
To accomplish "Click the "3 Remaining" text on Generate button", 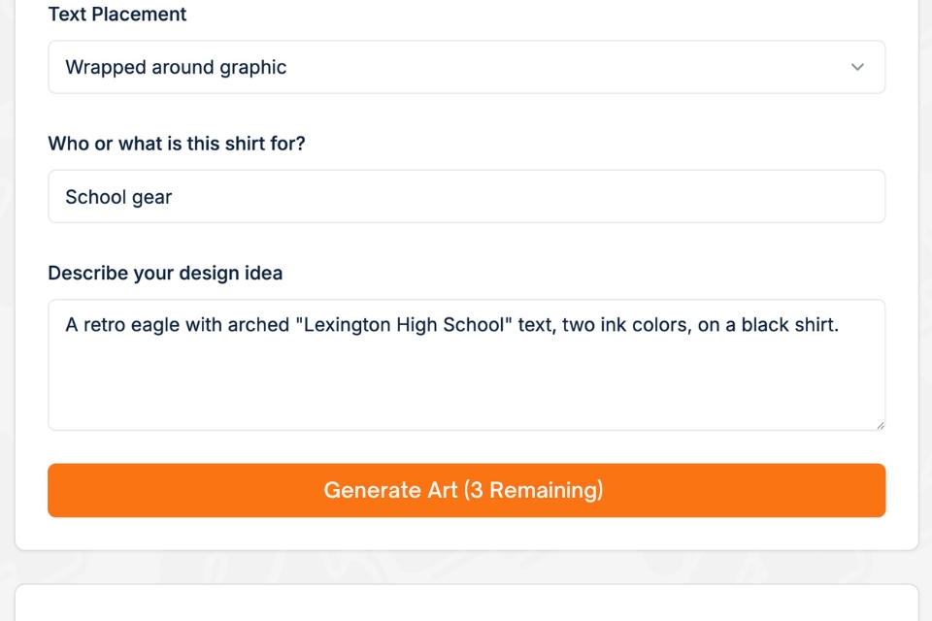I will click(x=534, y=490).
